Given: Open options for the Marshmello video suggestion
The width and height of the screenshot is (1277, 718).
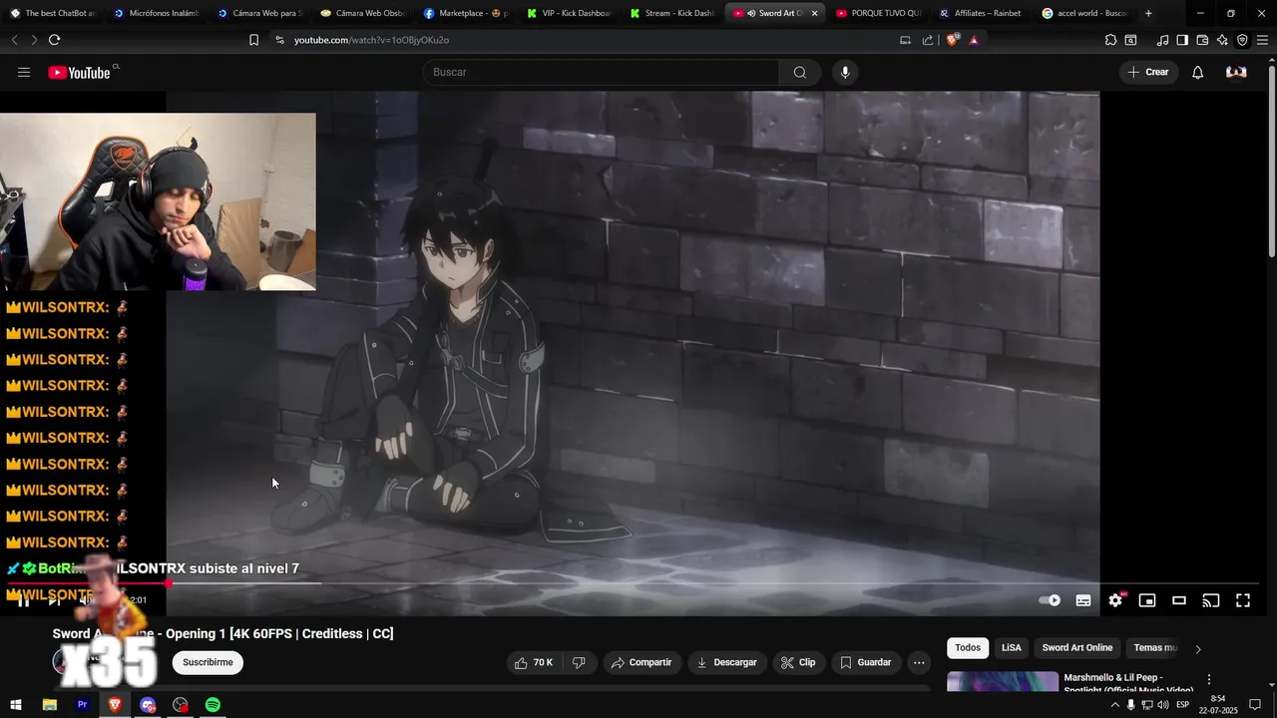Looking at the screenshot, I should click(x=1209, y=679).
